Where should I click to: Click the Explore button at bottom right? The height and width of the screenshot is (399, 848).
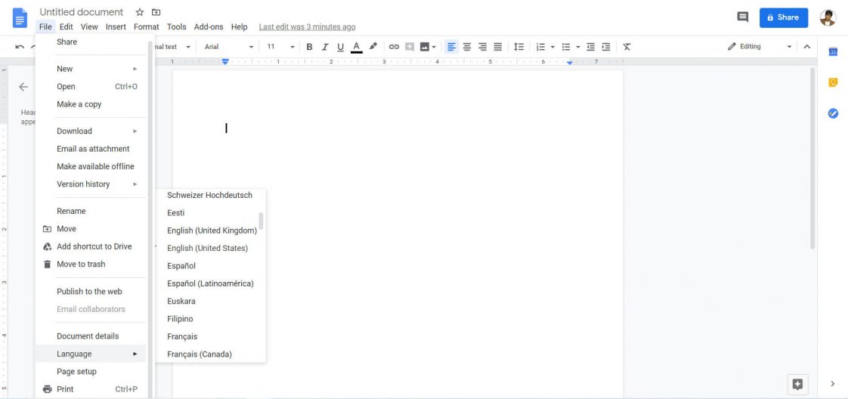click(797, 385)
